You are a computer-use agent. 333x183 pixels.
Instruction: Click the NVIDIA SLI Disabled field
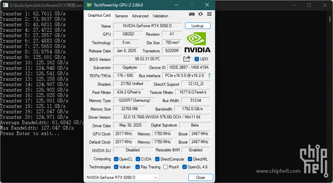pyautogui.click(x=133, y=150)
